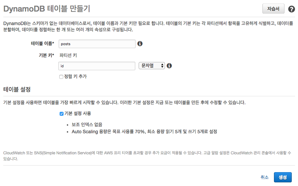Click the CloudWatch SNS pricing notice text
This screenshot has height=186, width=298.
[147, 156]
